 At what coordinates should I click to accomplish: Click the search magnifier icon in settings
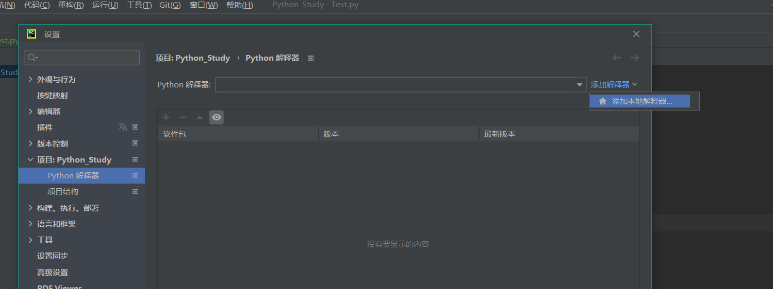(x=32, y=58)
